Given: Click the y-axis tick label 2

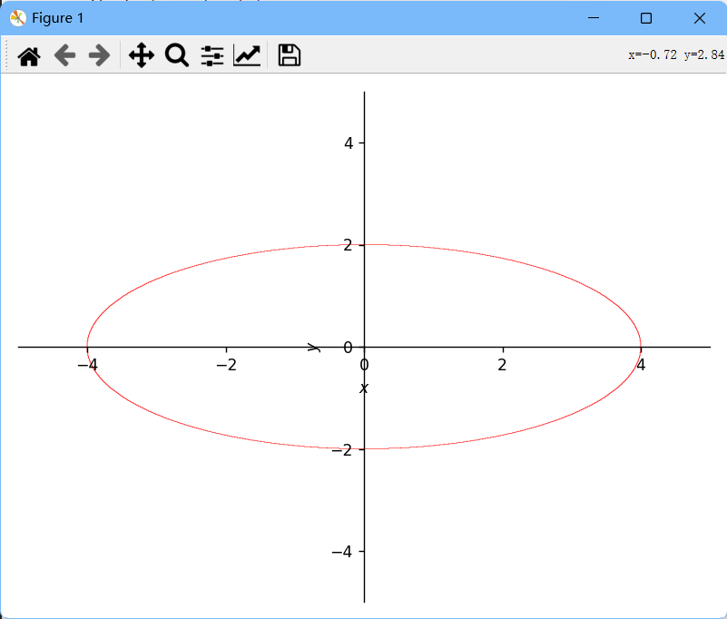Looking at the screenshot, I should click(x=349, y=245).
